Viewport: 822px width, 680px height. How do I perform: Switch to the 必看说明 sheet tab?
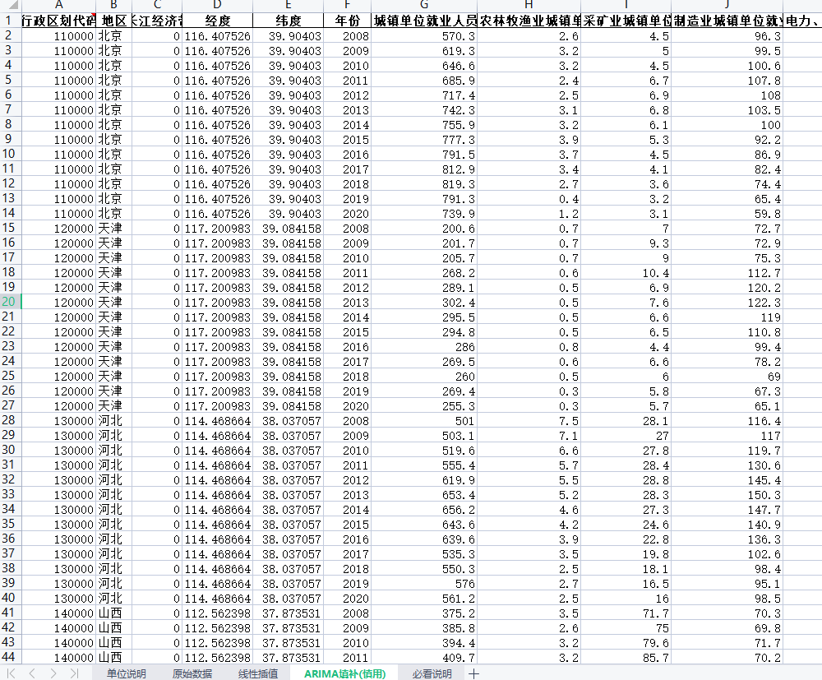[432, 673]
